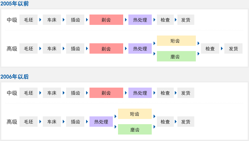Click the green 磨齿 box under 2006年以后
Viewport: 249px width, 141px height.
[135, 129]
